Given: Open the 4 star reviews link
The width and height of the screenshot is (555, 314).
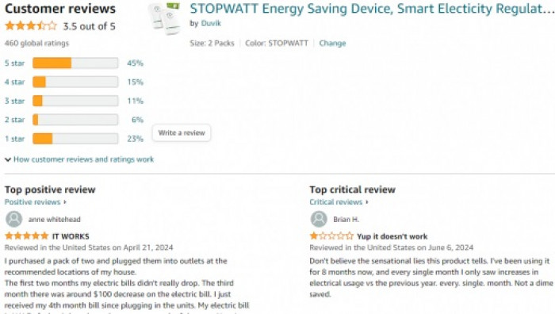Looking at the screenshot, I should (x=14, y=82).
